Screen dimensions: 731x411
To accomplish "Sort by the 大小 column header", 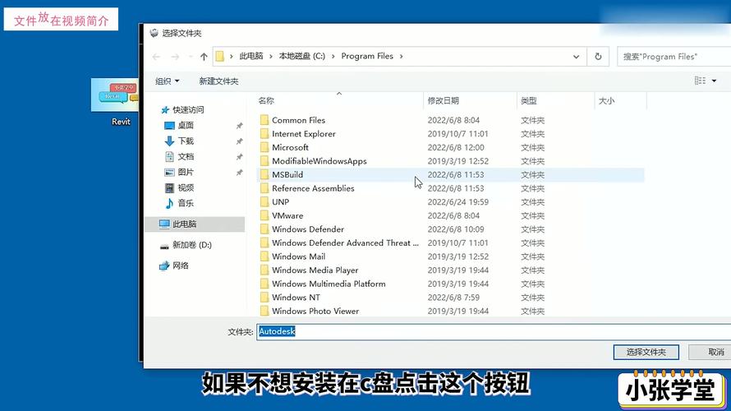I will pyautogui.click(x=606, y=100).
